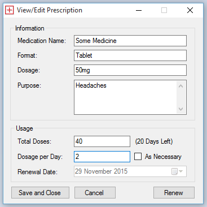Expand the Renewal Date dropdown arrow
Viewport: 207px width, 207px height.
tap(181, 171)
